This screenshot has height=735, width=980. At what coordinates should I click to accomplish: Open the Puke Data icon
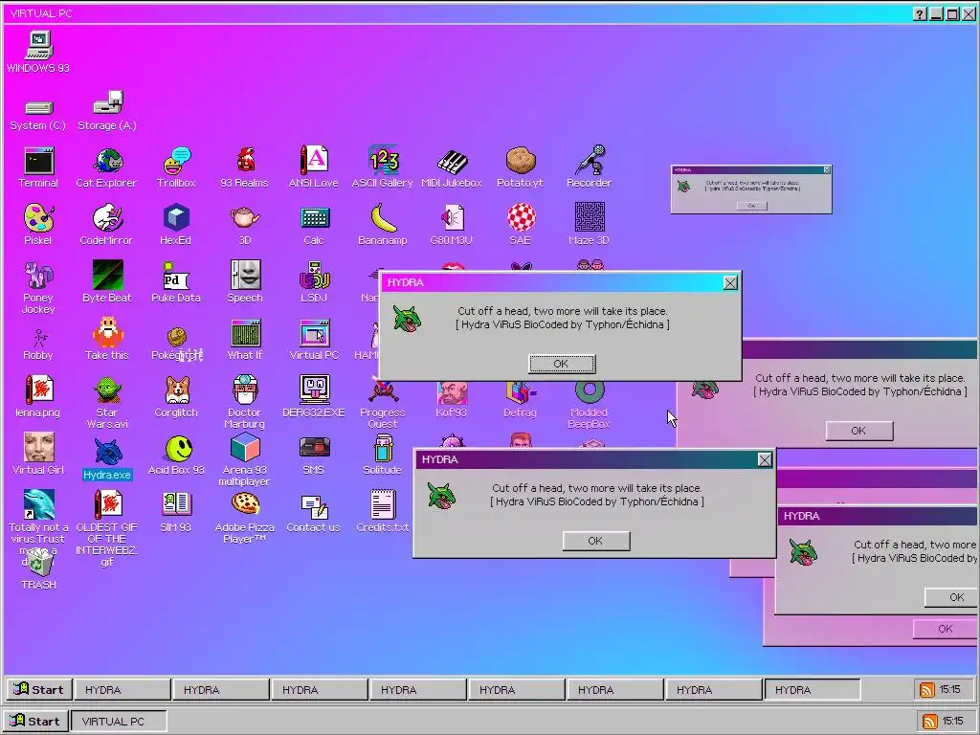176,276
